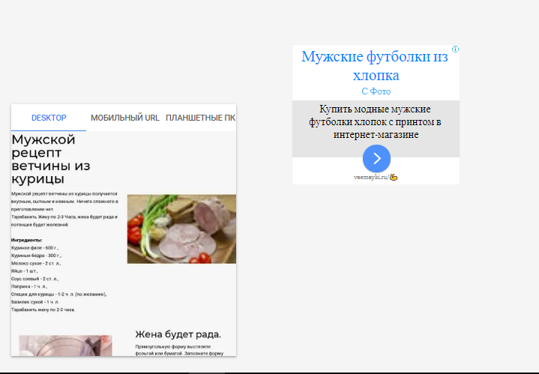Screen dimensions: 539x374
Task: Click the ad info icon
Action: coord(455,49)
